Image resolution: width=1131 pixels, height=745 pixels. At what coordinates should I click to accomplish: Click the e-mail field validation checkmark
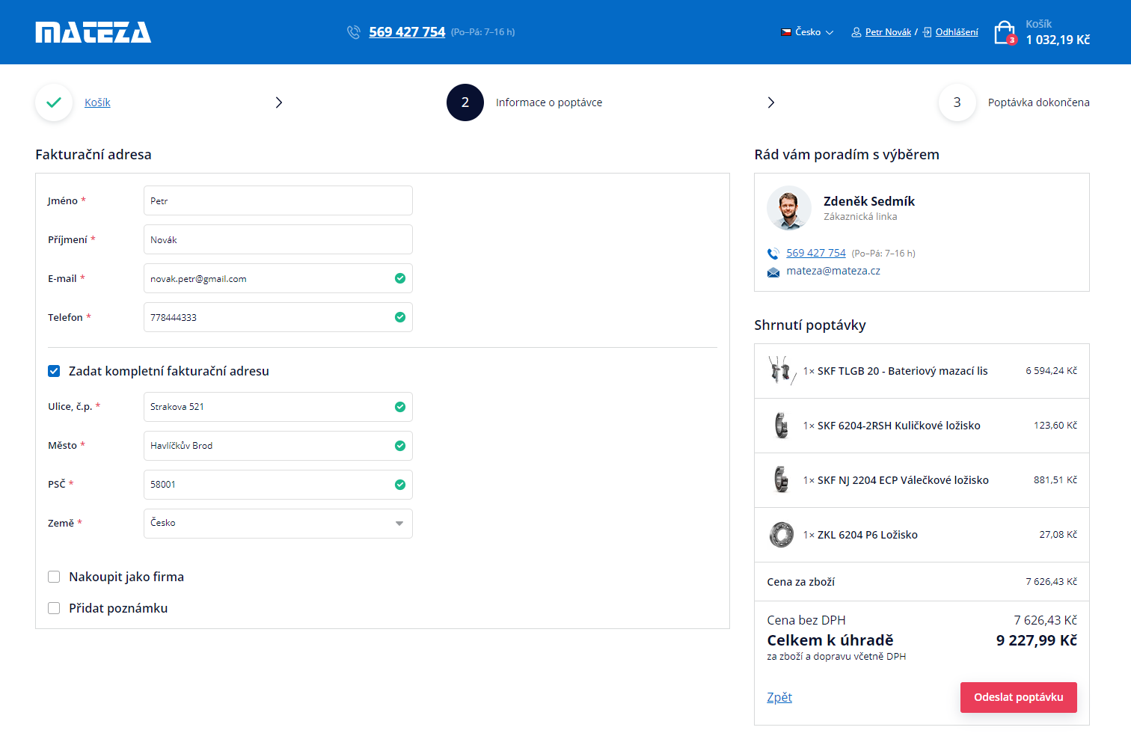(x=400, y=278)
